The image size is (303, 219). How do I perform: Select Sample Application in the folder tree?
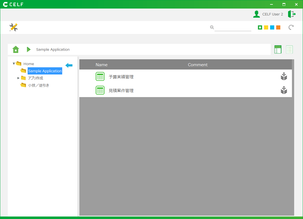pyautogui.click(x=45, y=71)
